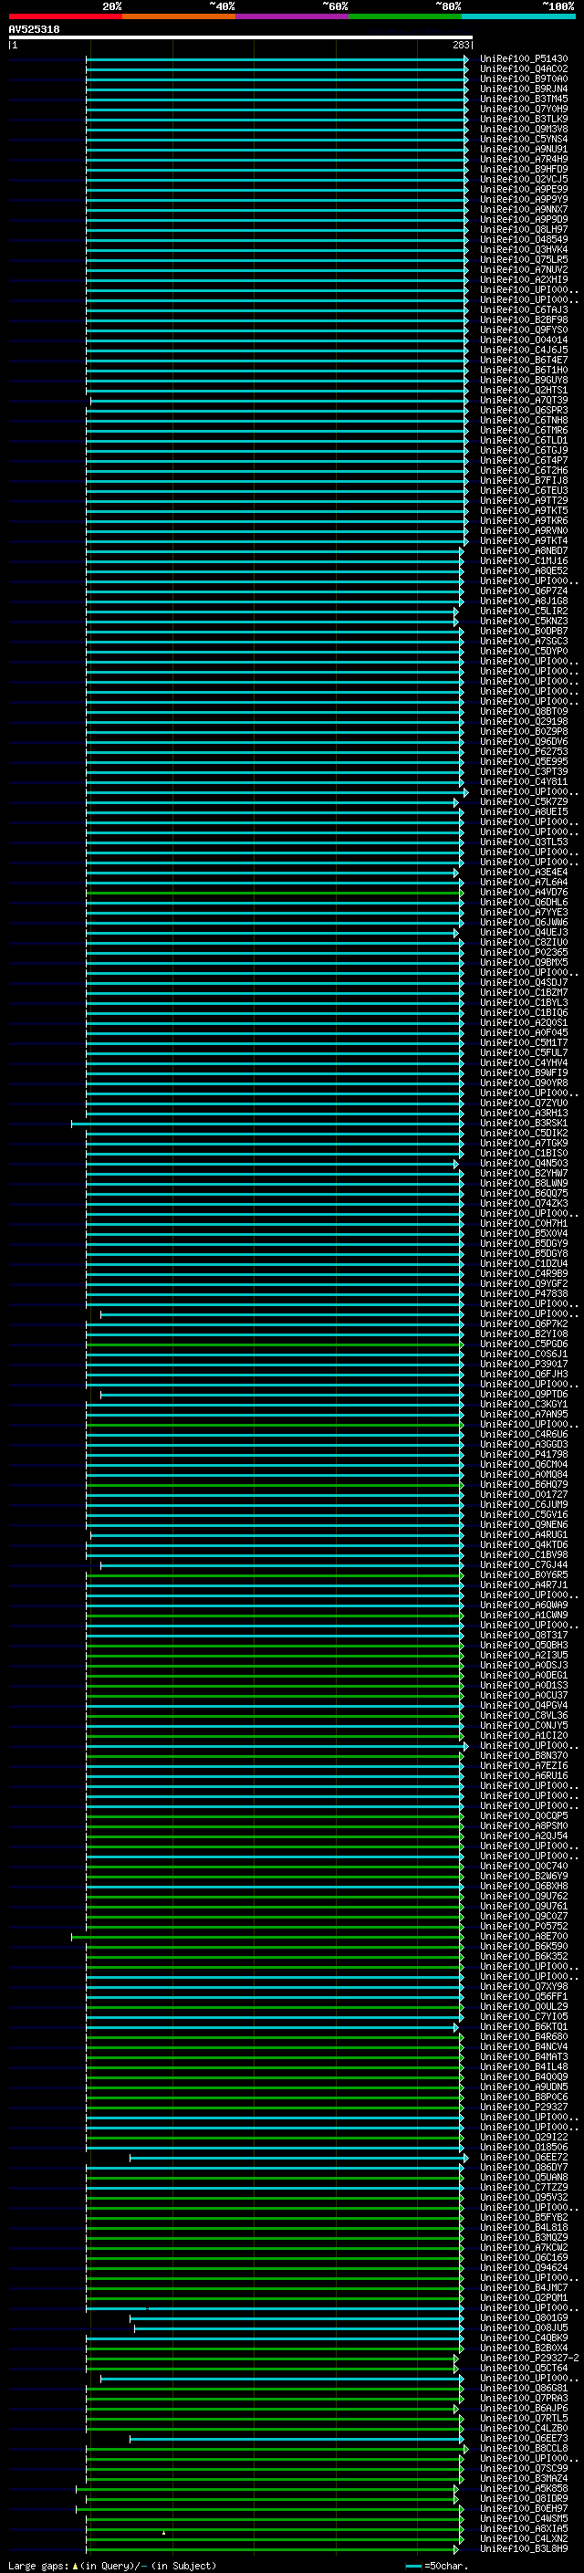Image resolution: width=584 pixels, height=2573 pixels.
Task: Click last hit label UniRef100_B3L8H9
Action: (x=523, y=2549)
